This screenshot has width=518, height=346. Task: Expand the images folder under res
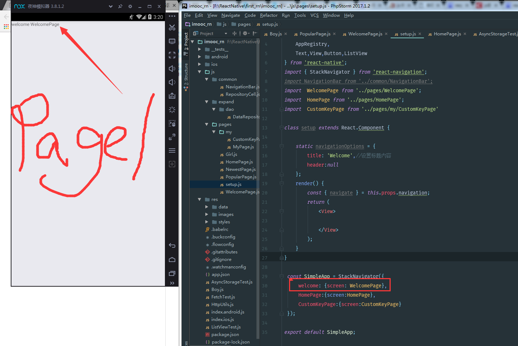207,214
